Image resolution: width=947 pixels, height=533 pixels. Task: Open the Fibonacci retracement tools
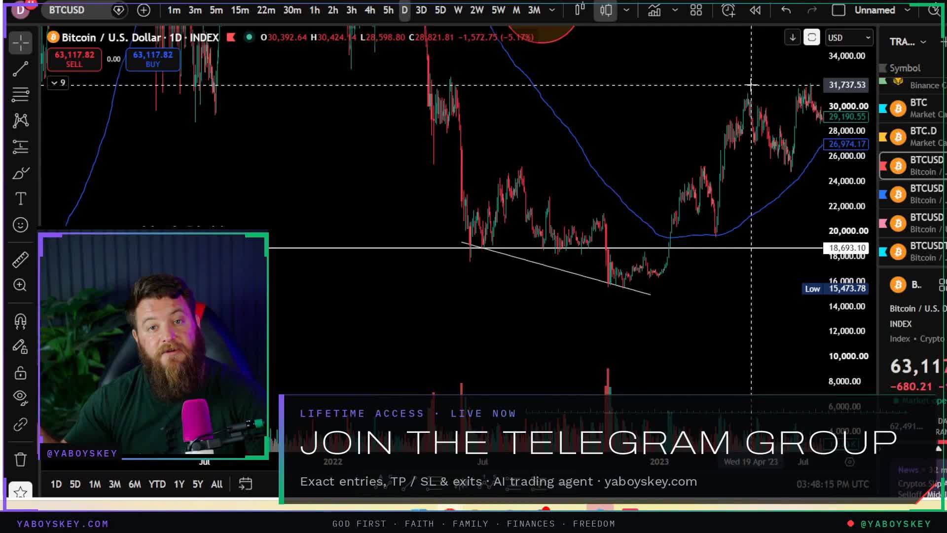20,95
